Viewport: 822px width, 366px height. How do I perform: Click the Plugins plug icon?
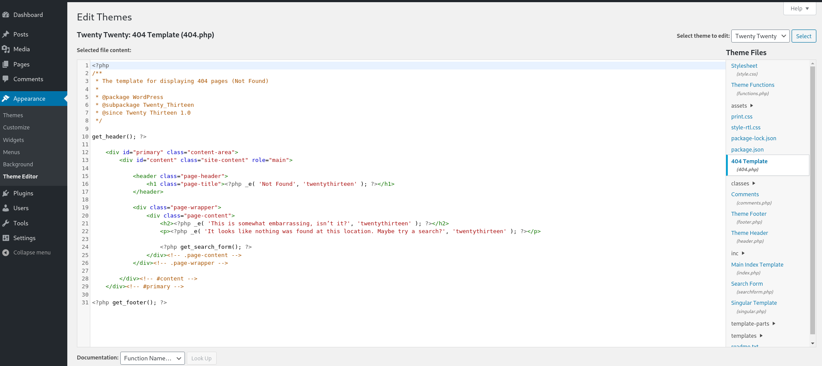coord(6,193)
